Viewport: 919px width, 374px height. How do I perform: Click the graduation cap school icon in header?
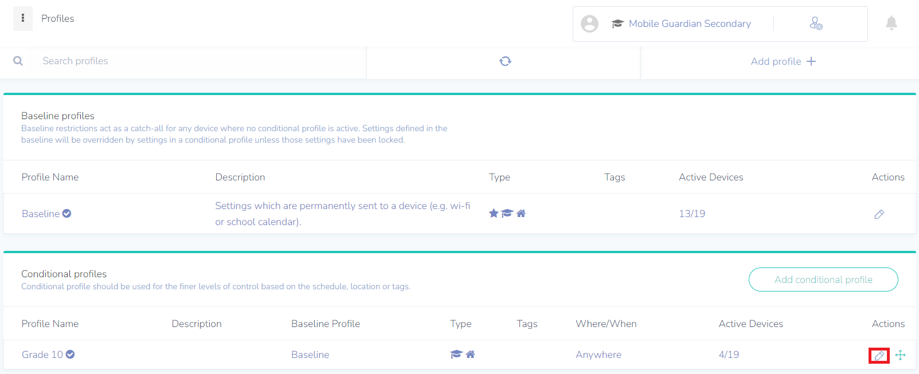(x=617, y=23)
